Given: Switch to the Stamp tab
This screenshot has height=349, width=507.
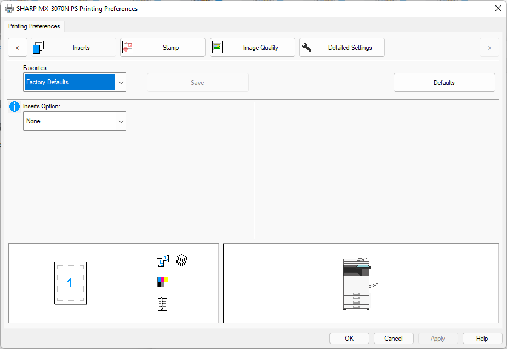Looking at the screenshot, I should (163, 48).
